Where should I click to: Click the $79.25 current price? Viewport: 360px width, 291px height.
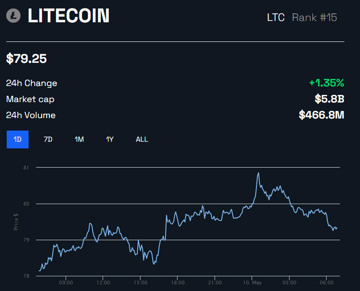[26, 58]
